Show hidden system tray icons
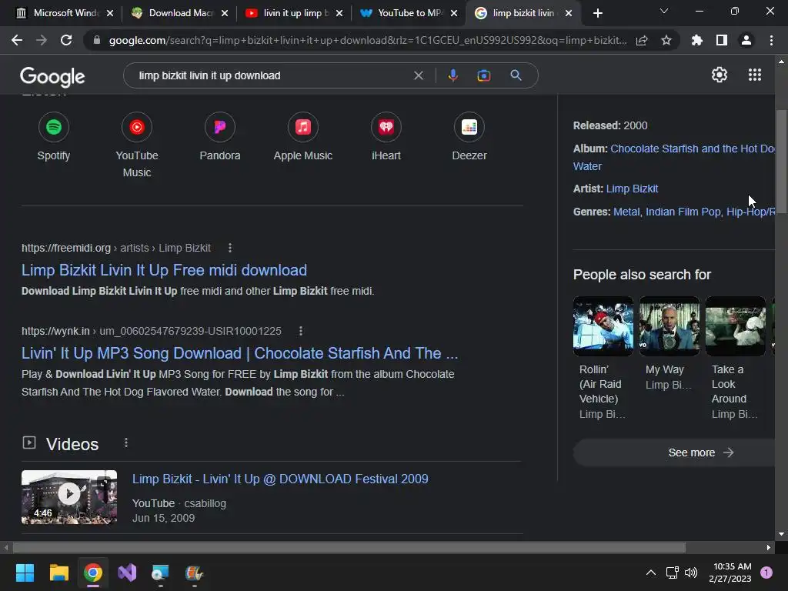This screenshot has width=788, height=591. pos(651,573)
